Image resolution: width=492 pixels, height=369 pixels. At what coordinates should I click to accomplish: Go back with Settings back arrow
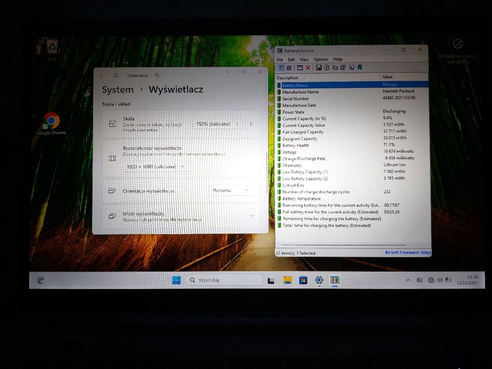click(101, 75)
